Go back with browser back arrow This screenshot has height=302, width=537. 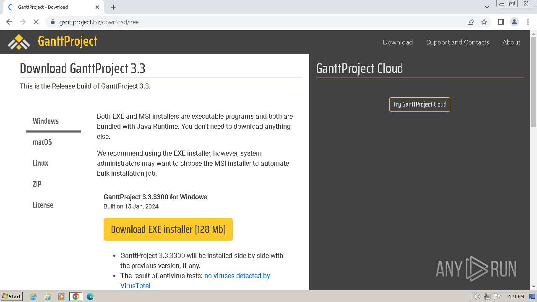[9, 22]
